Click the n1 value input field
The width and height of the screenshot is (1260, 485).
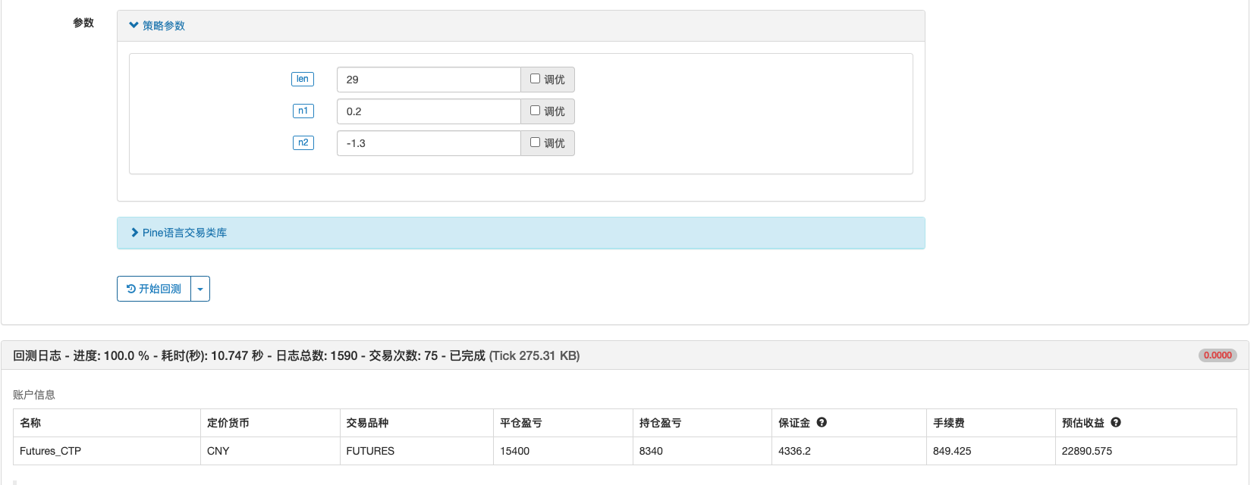[428, 111]
